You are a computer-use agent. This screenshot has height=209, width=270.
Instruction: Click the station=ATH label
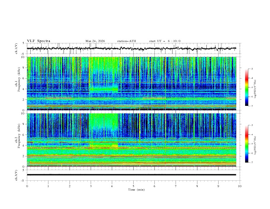pyautogui.click(x=126, y=41)
